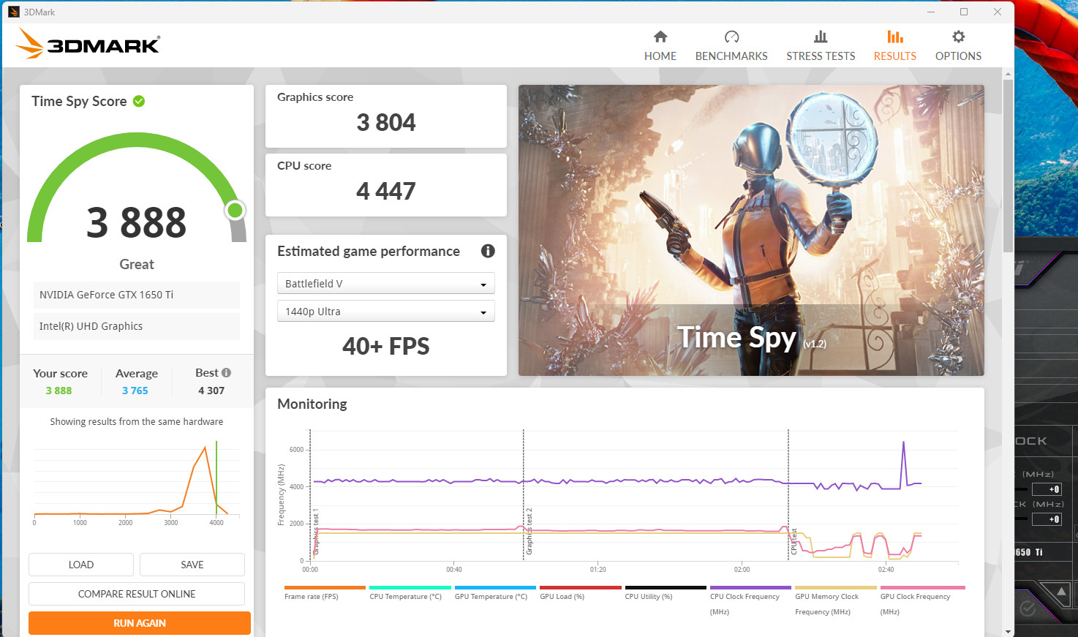Click the LOAD button
Viewport: 1078px width, 637px height.
(81, 565)
